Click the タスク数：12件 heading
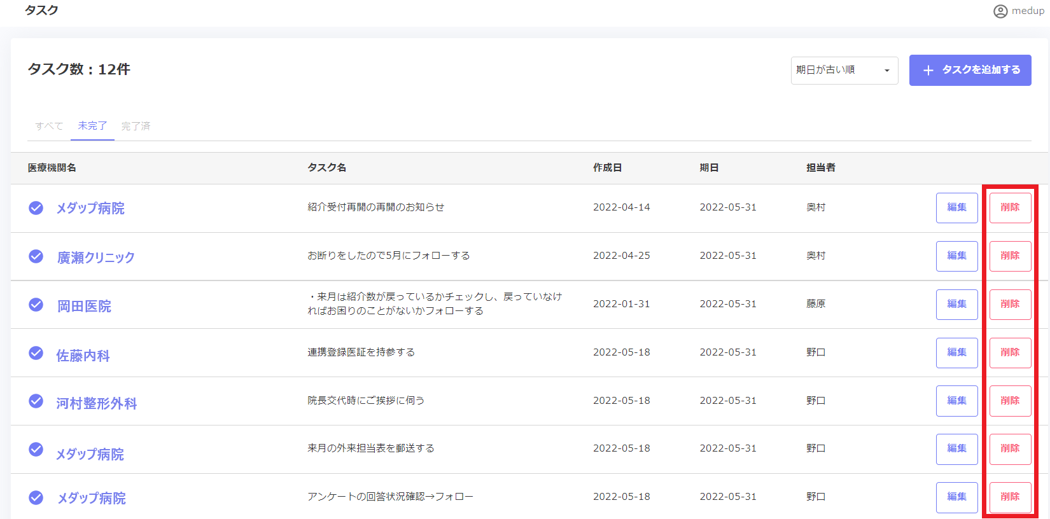Image resolution: width=1050 pixels, height=519 pixels. point(79,69)
